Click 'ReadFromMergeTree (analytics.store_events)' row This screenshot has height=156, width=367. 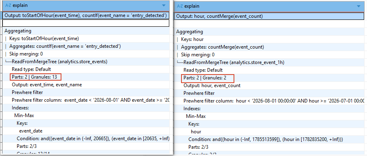86,62
